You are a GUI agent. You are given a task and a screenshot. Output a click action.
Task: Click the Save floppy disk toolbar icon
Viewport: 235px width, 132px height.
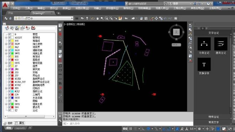(141, 18)
